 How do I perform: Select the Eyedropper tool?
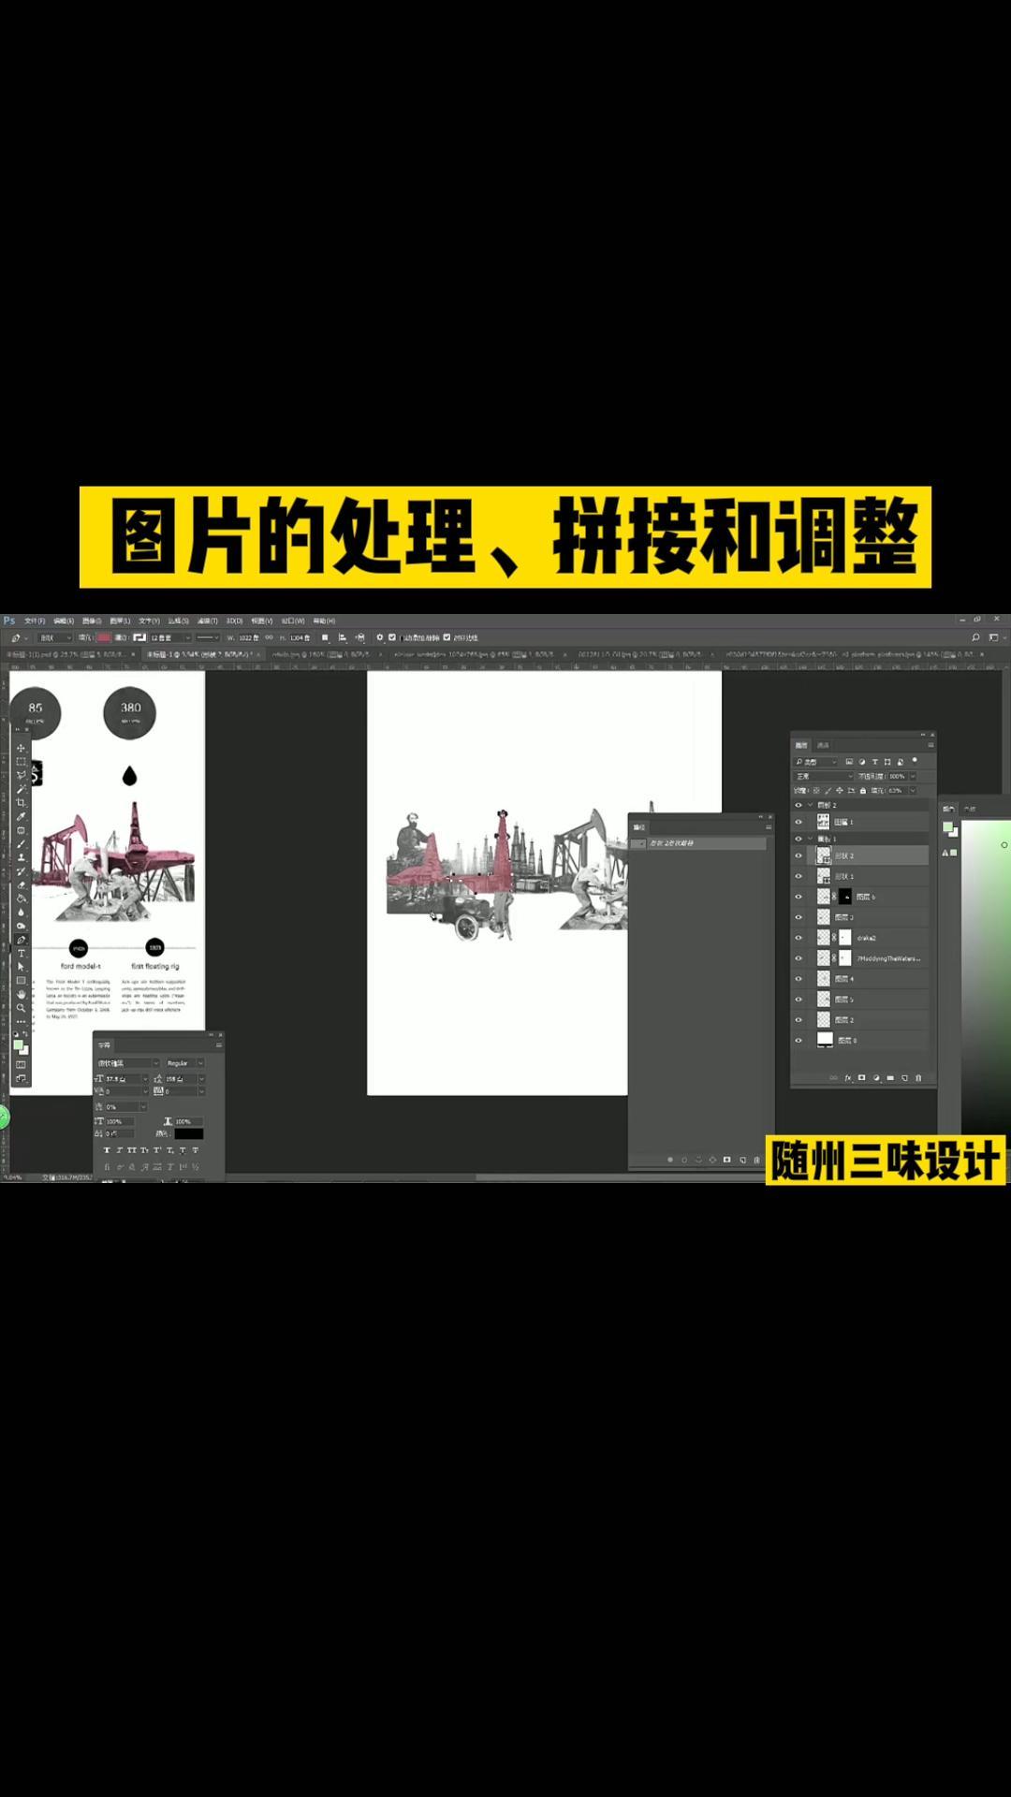(x=21, y=816)
